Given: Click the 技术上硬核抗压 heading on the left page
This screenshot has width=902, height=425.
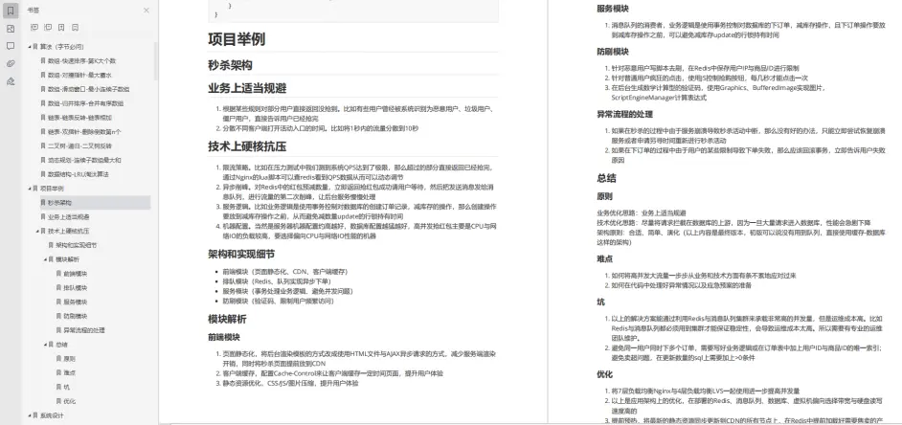Looking at the screenshot, I should pyautogui.click(x=247, y=146).
